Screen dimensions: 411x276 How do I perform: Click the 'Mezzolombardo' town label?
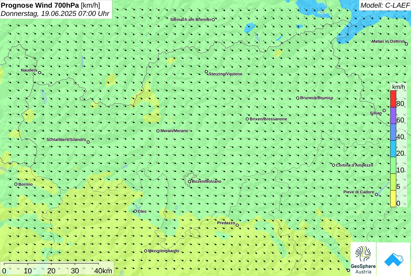click(x=164, y=251)
